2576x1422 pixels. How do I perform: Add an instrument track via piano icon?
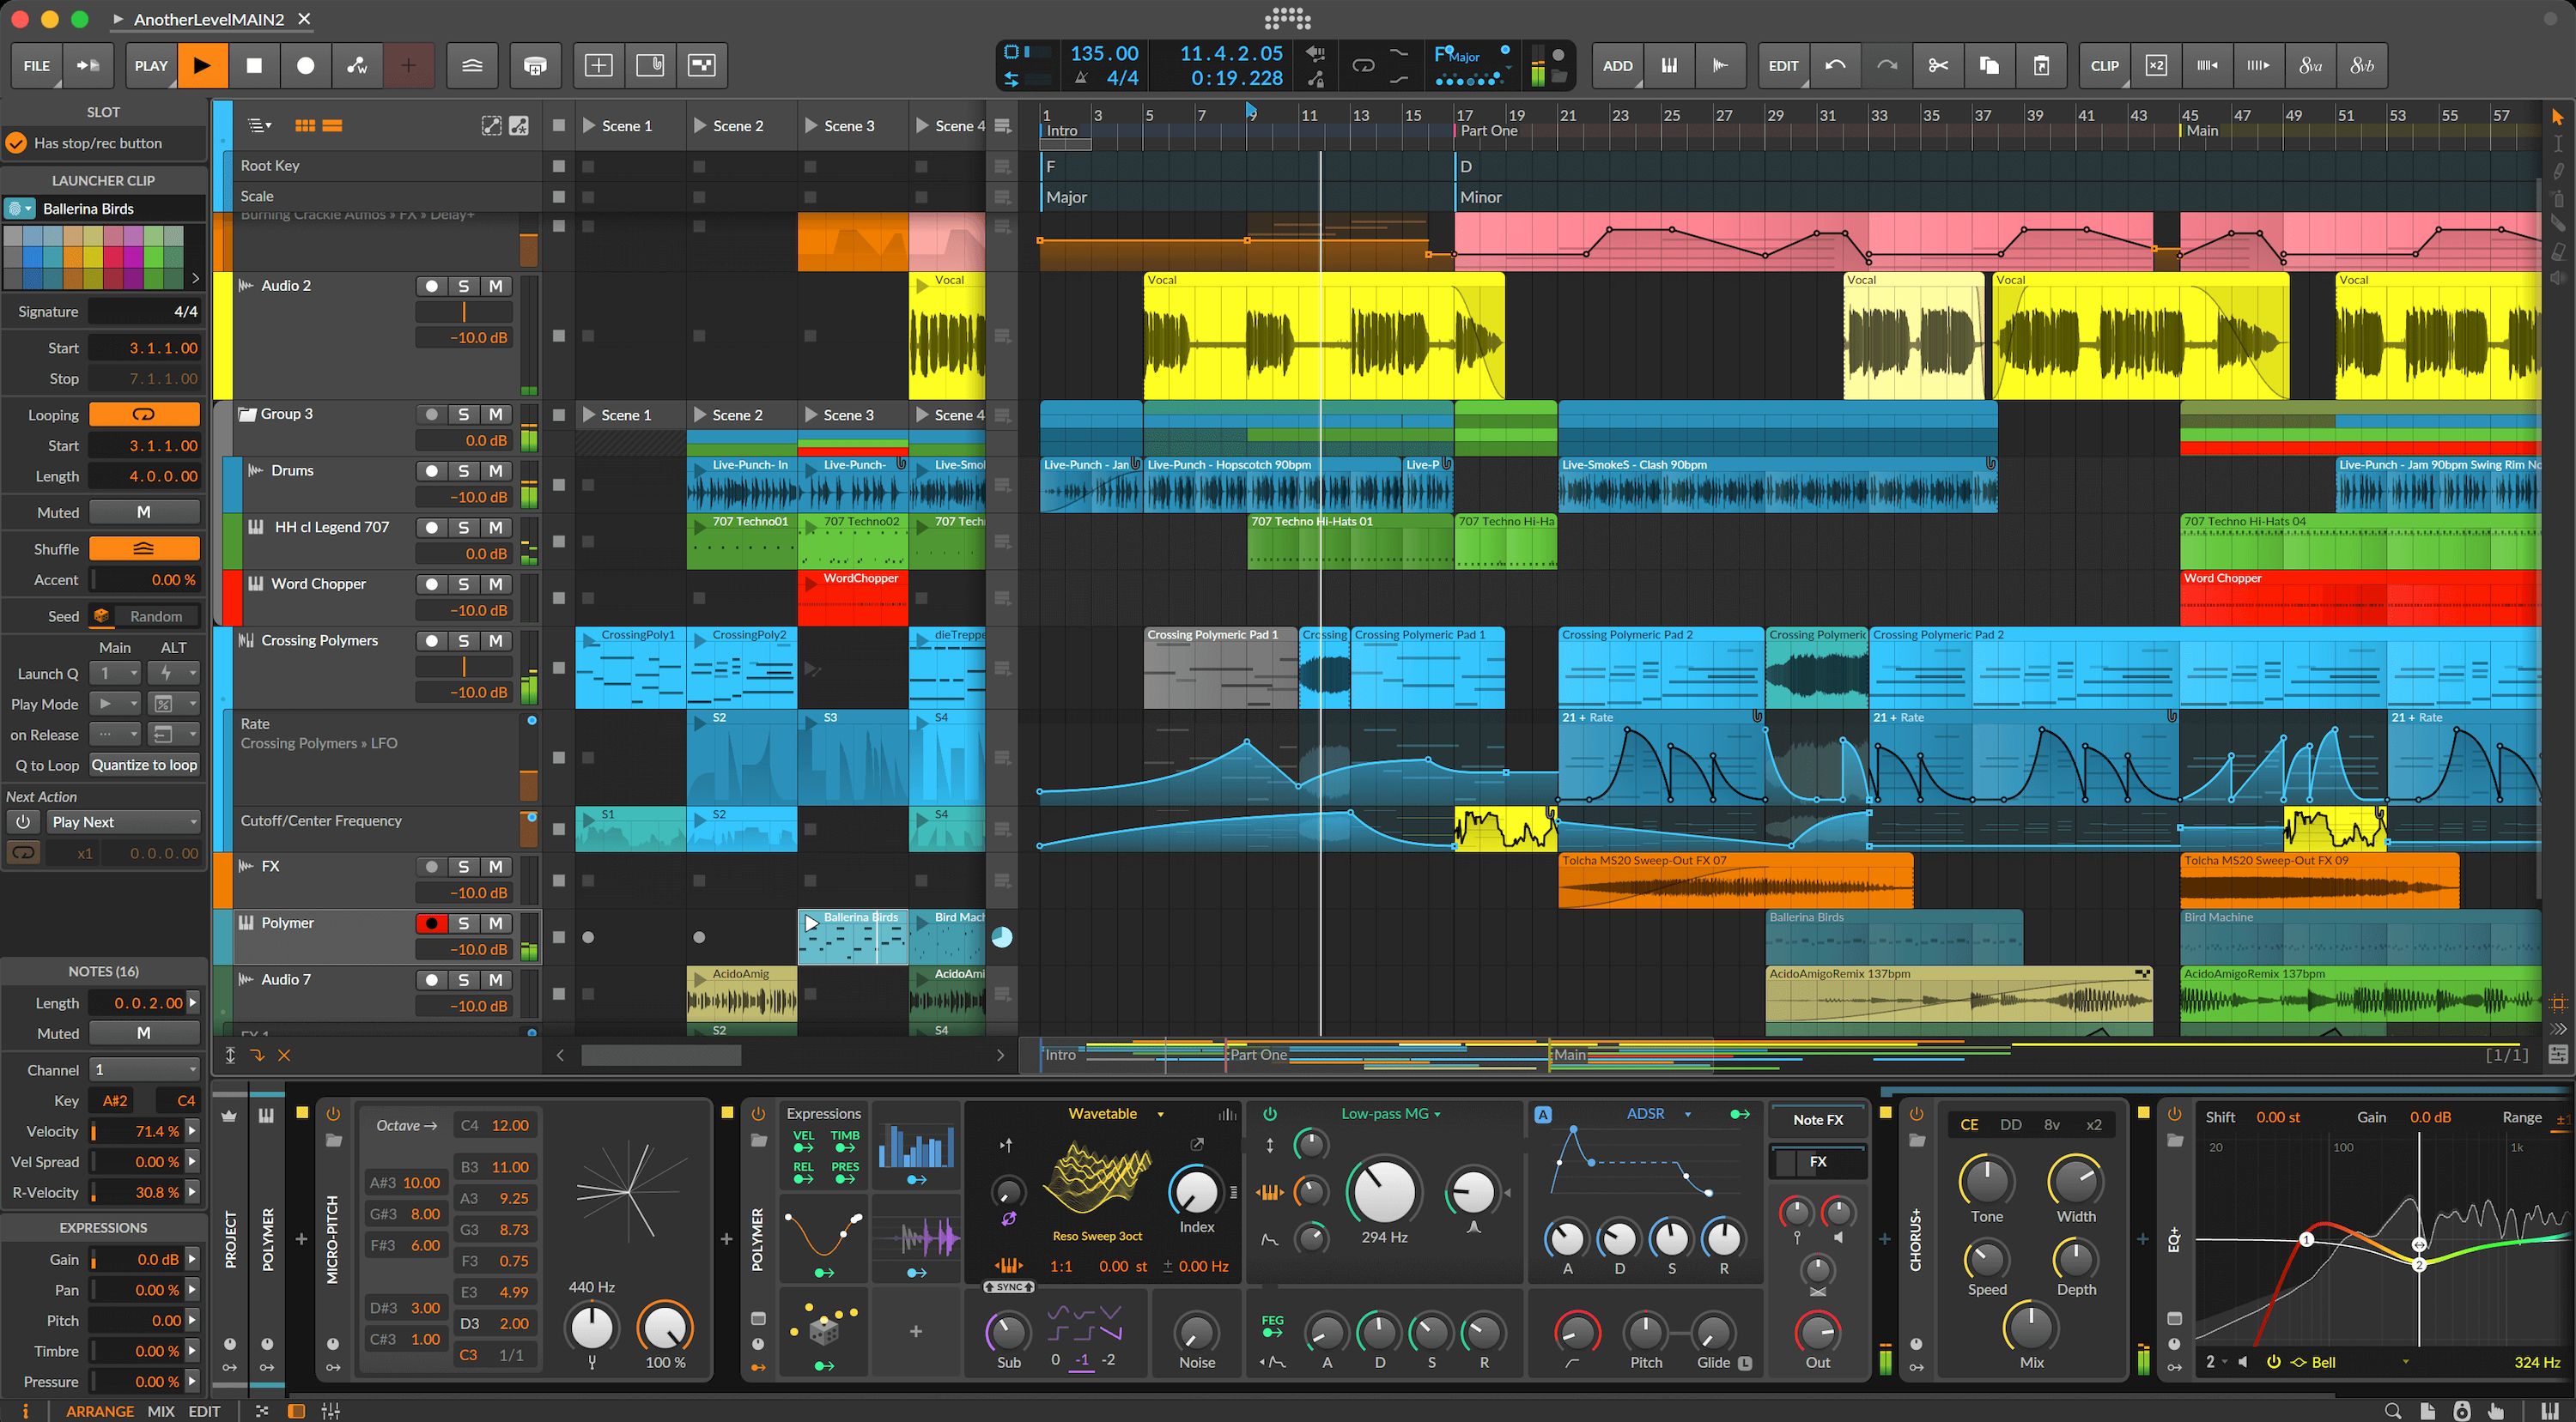[1668, 65]
